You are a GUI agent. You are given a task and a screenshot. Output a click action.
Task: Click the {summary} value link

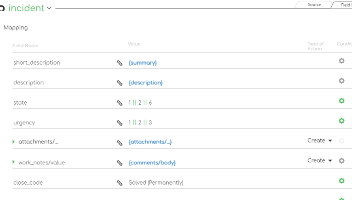click(142, 63)
